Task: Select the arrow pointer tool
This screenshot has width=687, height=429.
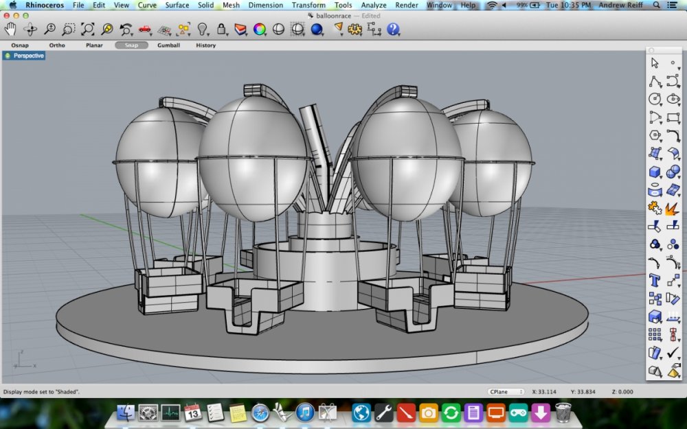Action: pos(655,63)
